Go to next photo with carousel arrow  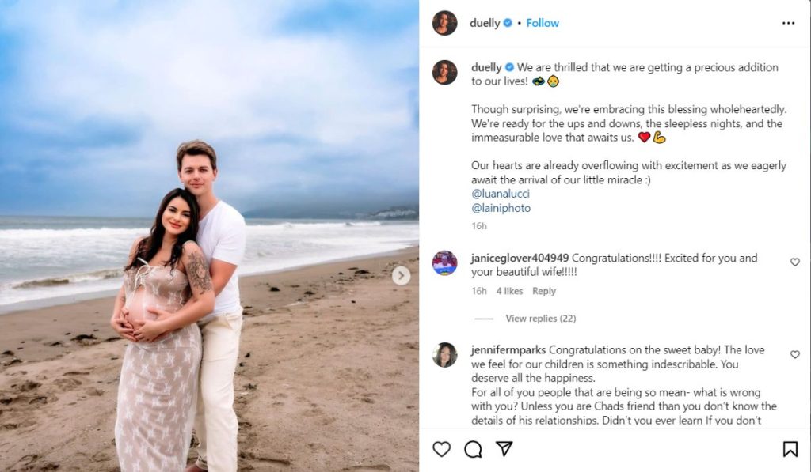pos(402,275)
